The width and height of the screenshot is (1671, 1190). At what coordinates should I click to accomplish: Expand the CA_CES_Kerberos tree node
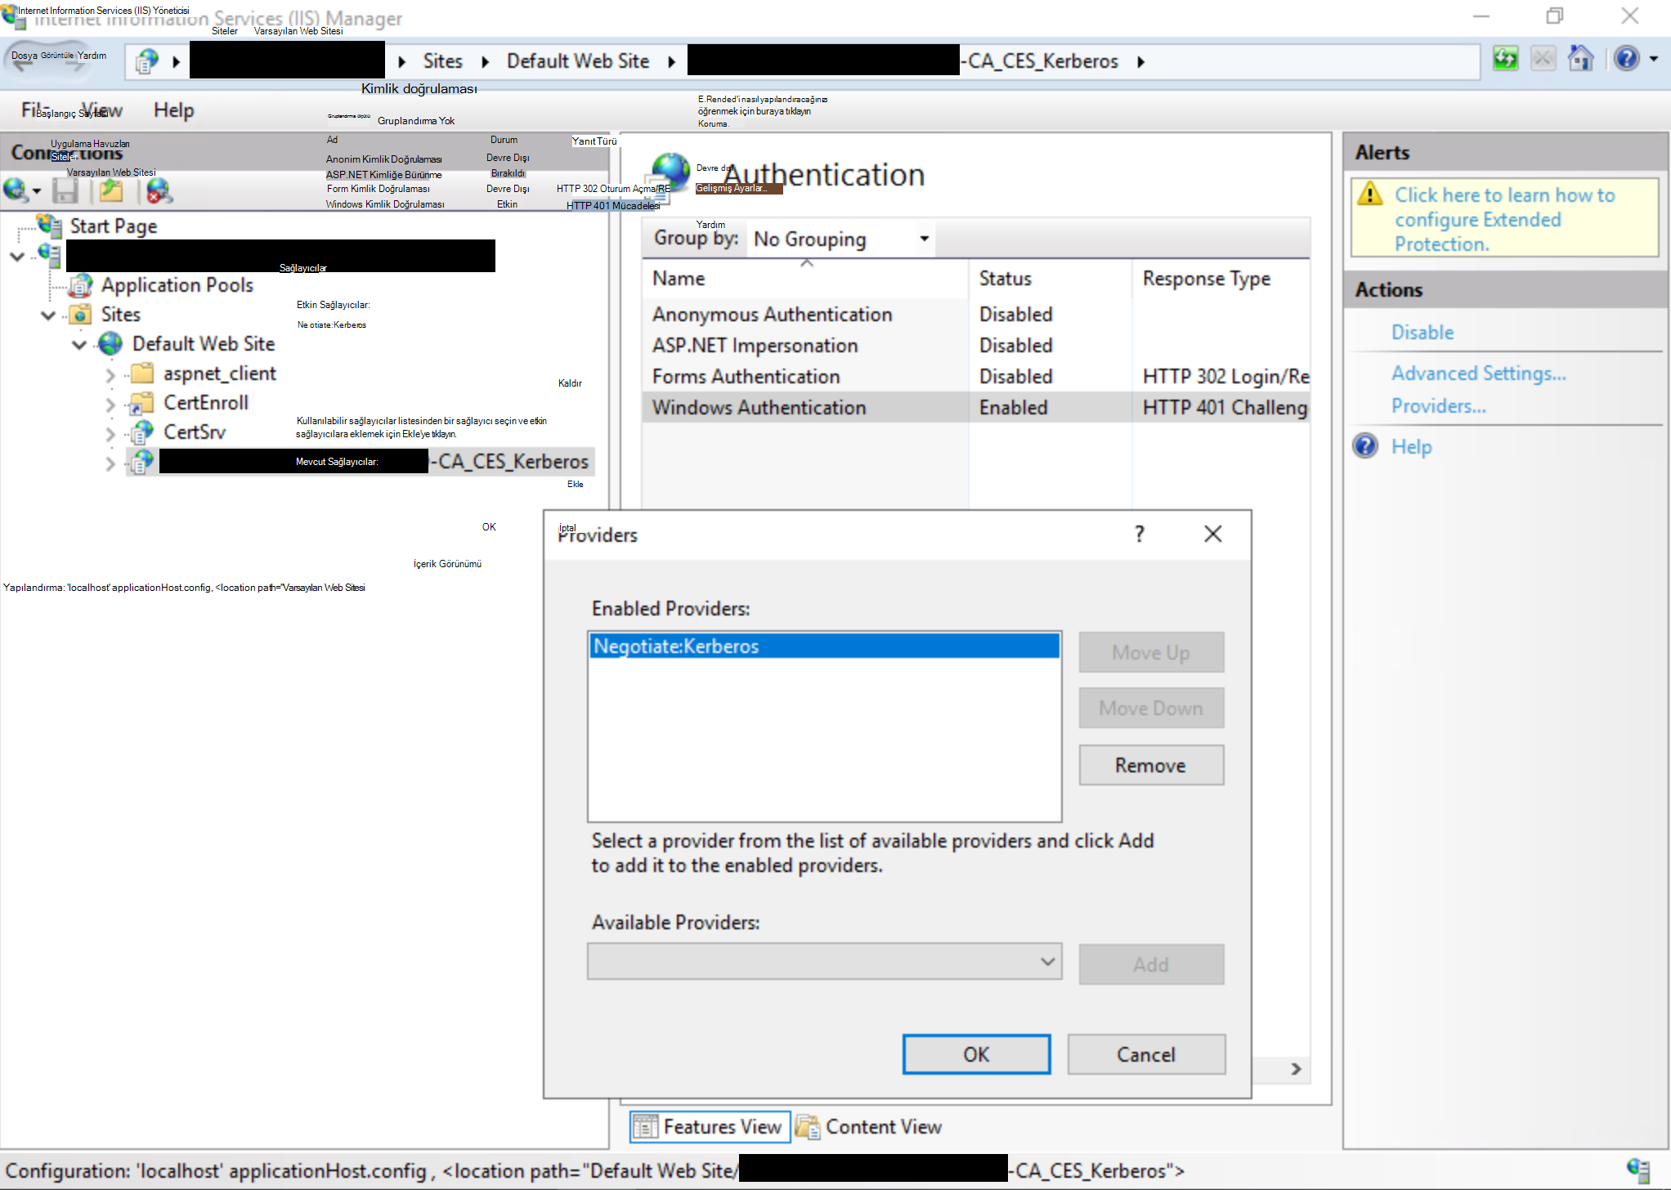coord(110,463)
